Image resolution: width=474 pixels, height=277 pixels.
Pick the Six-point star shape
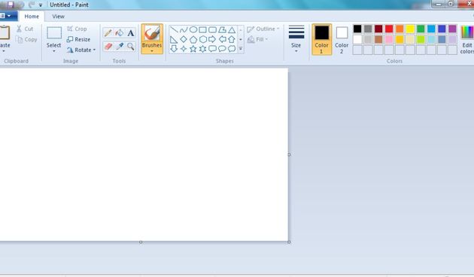coord(203,48)
